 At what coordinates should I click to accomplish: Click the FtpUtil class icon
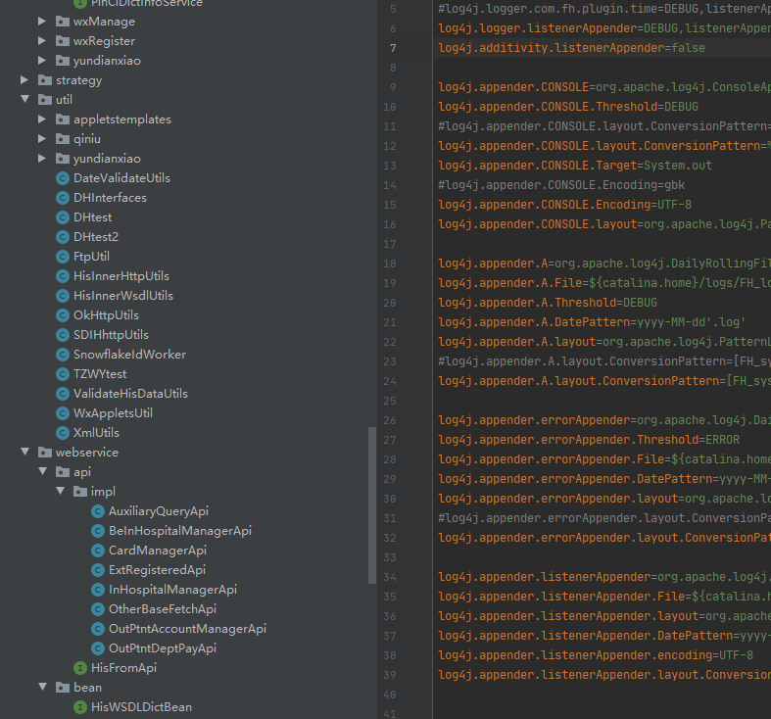(x=63, y=257)
